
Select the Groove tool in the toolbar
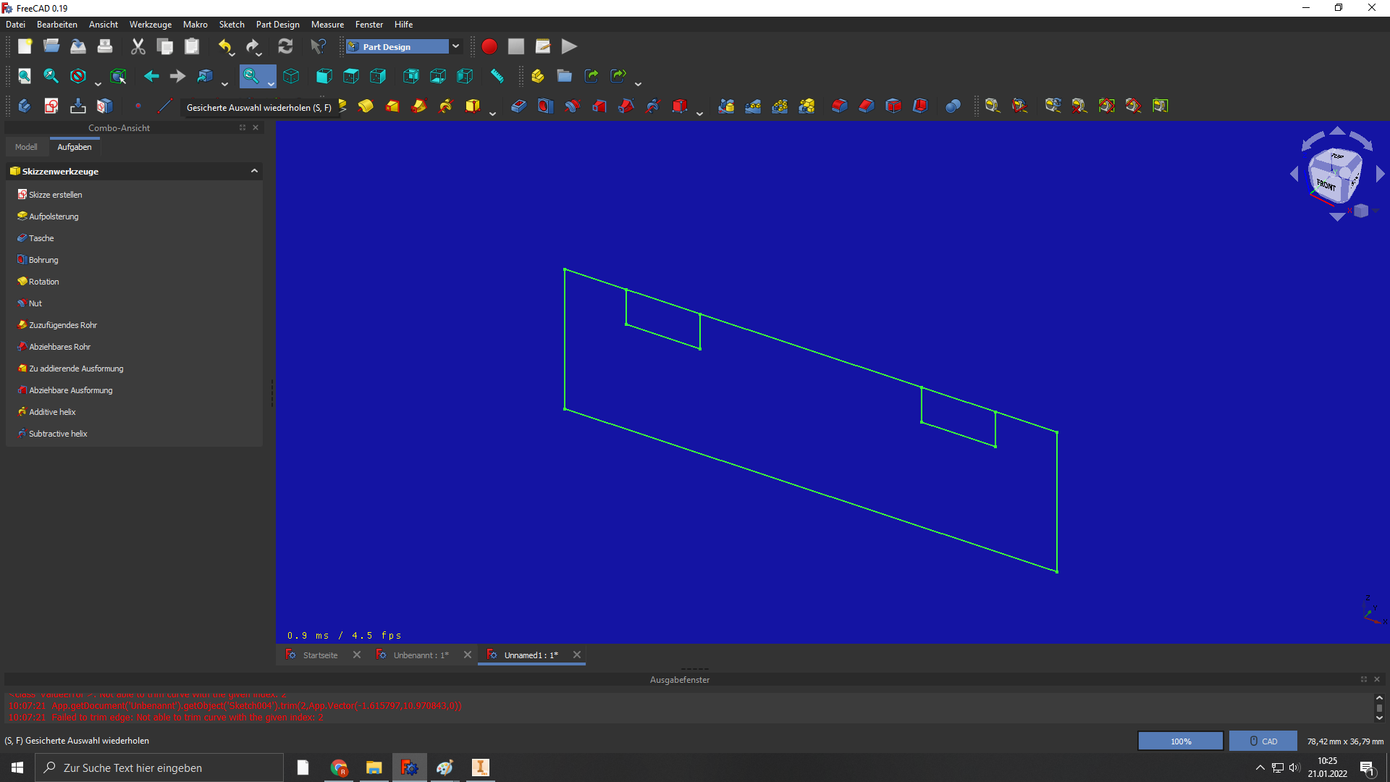[x=573, y=106]
